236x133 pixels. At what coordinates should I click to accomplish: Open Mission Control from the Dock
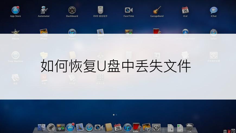[x=61, y=127]
